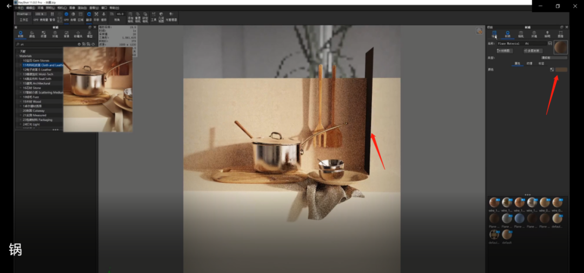
Task: Click the Material Graph (材质图) button
Action: [506, 50]
